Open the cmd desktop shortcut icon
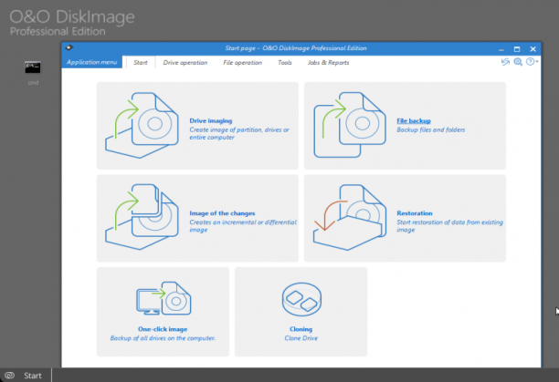 pos(33,67)
